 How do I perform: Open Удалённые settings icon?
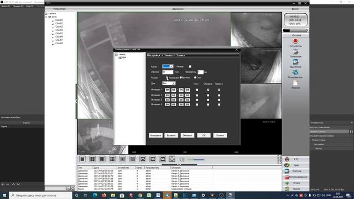pyautogui.click(x=295, y=64)
